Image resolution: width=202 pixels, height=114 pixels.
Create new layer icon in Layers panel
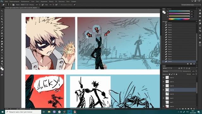click(191, 109)
